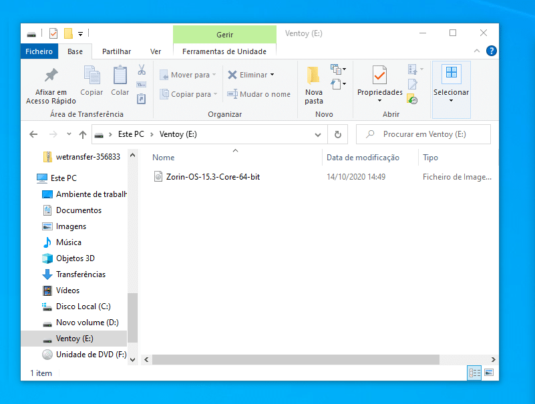This screenshot has width=535, height=404.
Task: Open Transferências in the sidebar
Action: coord(73,274)
